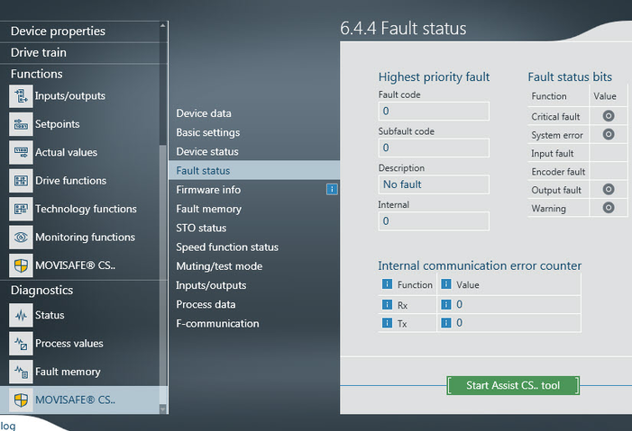Image resolution: width=632 pixels, height=431 pixels.
Task: Select STO status menu item
Action: click(x=201, y=229)
